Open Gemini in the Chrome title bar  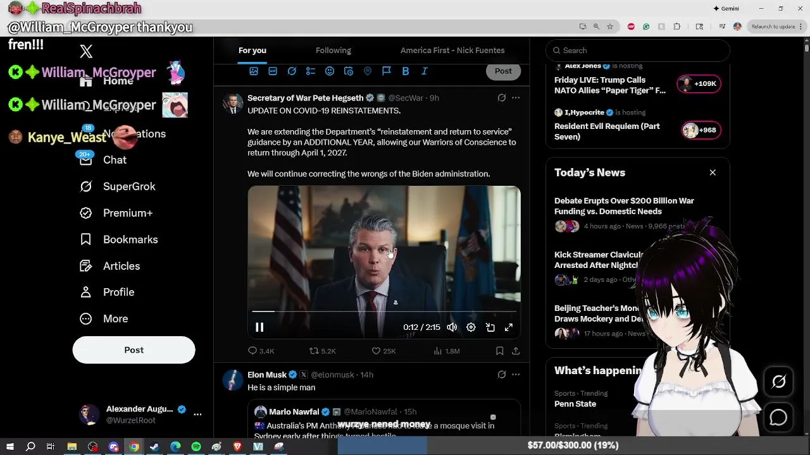(x=726, y=9)
